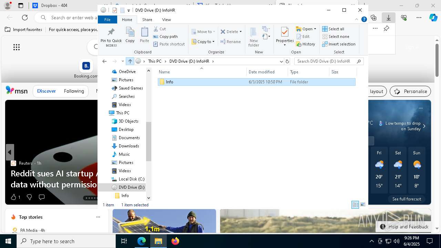Viewport: 441px width, 248px height.
Task: Switch to large icons view in status bar
Action: pos(363,205)
